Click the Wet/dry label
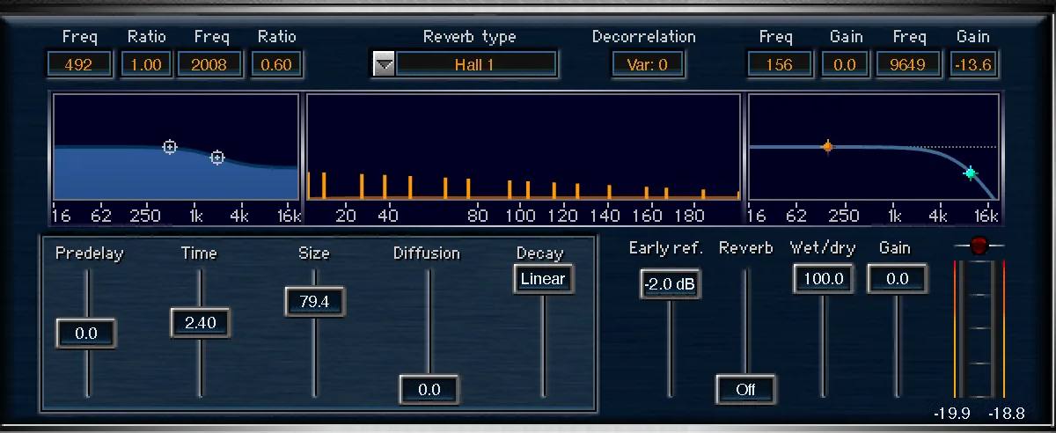 (823, 248)
